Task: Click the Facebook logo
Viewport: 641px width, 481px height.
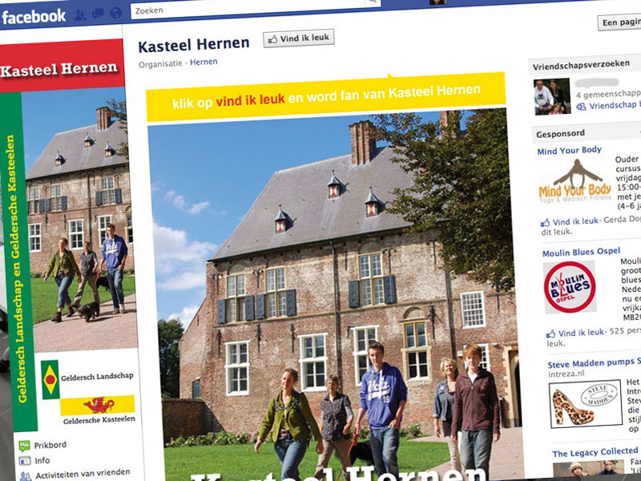Action: coord(34,17)
